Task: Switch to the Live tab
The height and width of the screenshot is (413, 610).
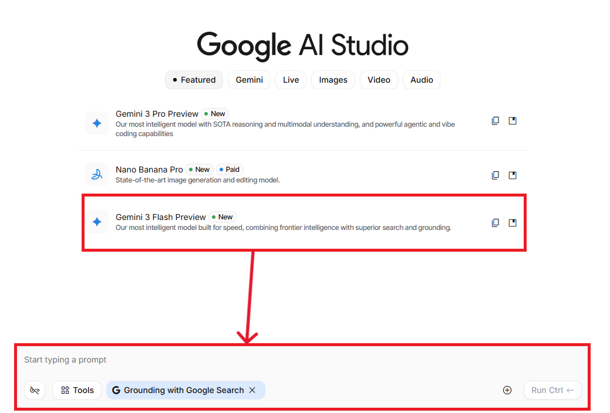Action: click(291, 80)
